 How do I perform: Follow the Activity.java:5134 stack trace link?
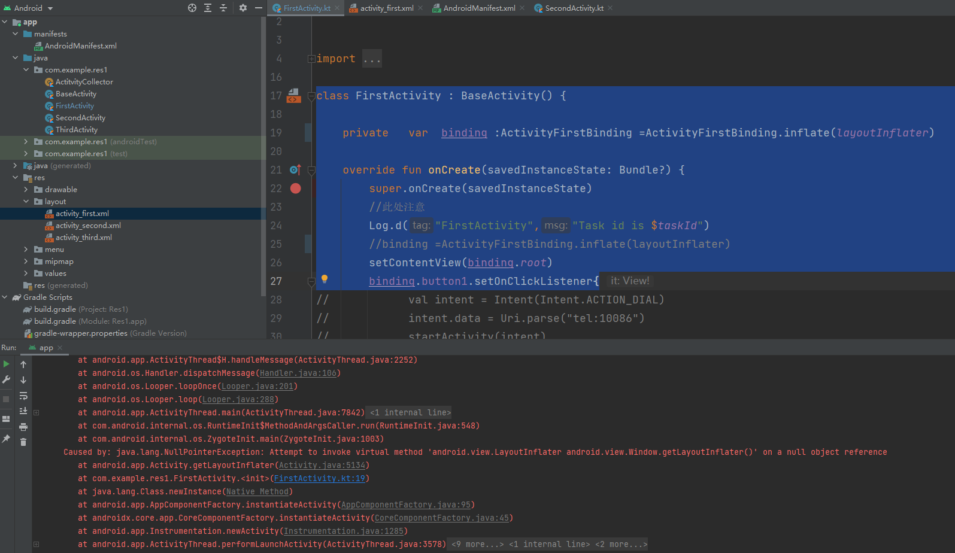322,466
